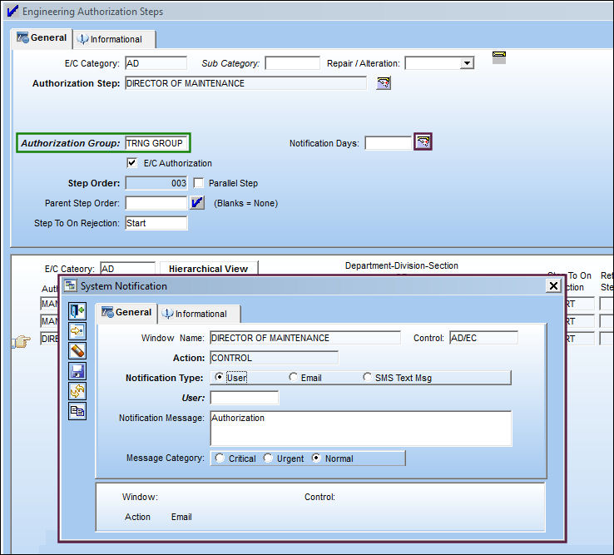Click the refresh arrows icon in System Notification
614x555 pixels.
click(x=77, y=391)
